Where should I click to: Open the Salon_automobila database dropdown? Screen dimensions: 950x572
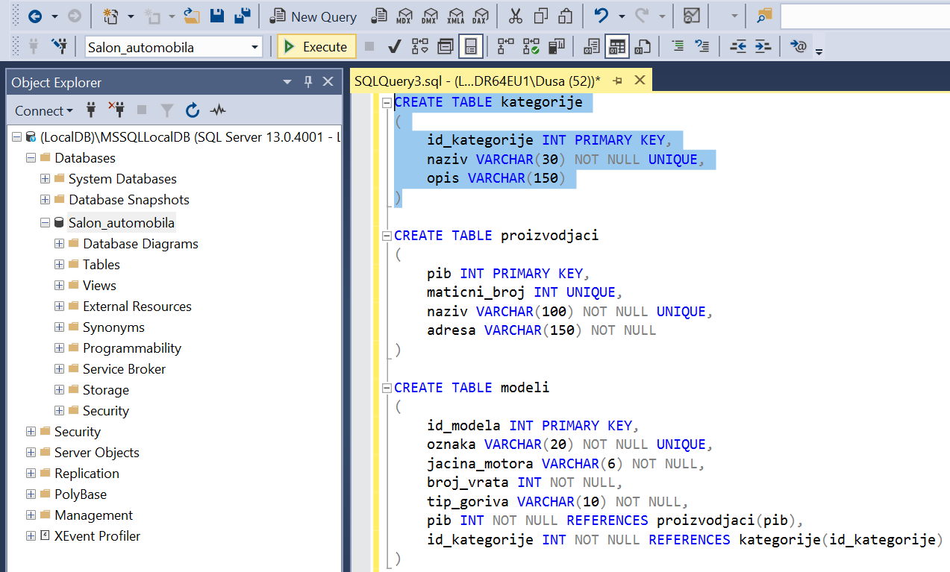(x=254, y=47)
